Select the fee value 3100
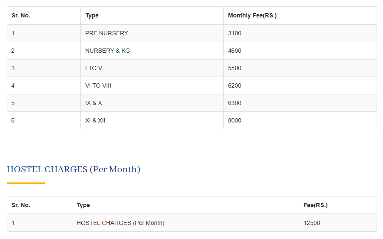Viewport: 383px width, 239px height. (234, 33)
